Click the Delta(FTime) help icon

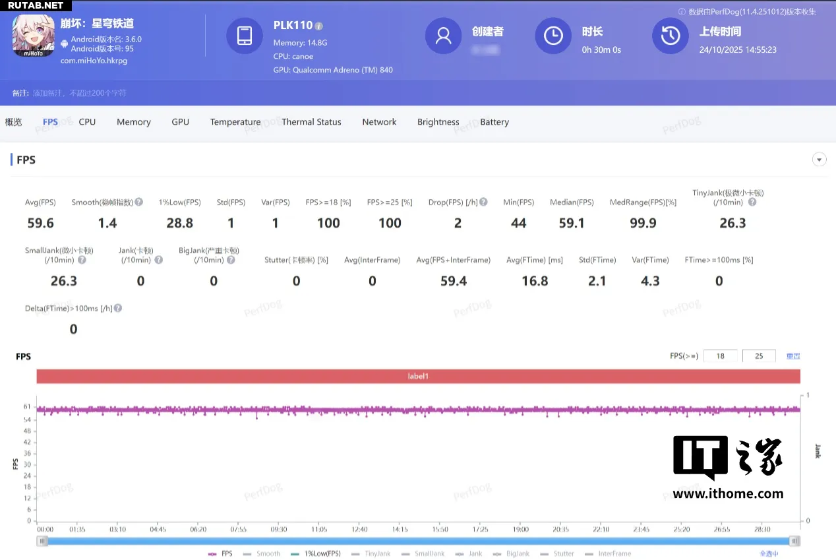(x=118, y=308)
